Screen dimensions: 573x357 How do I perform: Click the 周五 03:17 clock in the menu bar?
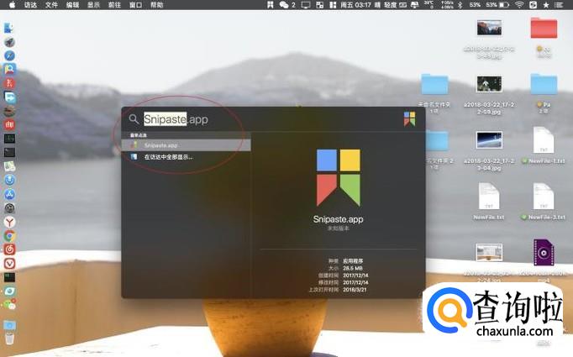point(355,5)
